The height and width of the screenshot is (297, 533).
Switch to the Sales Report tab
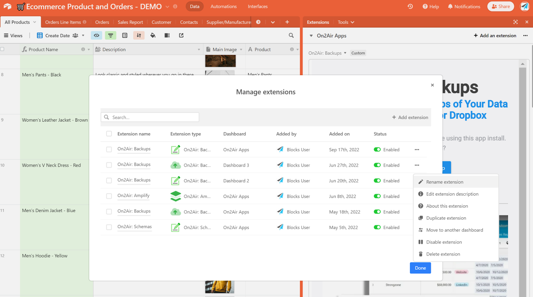(130, 22)
